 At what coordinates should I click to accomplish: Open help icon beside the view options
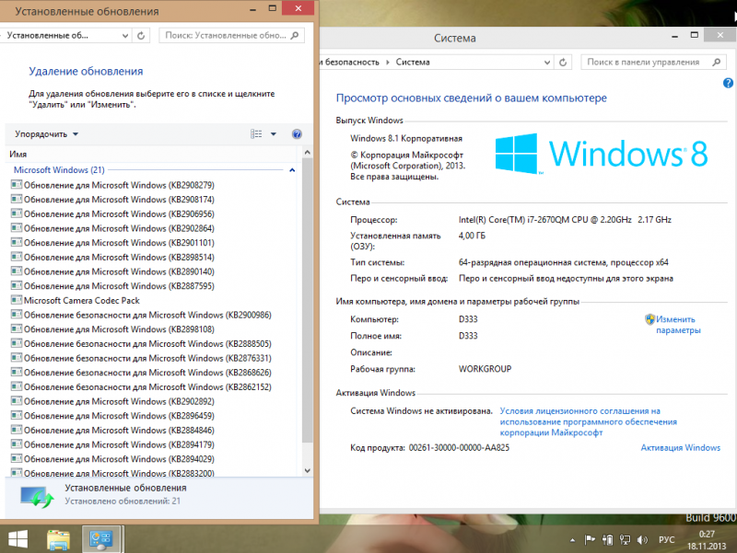(x=297, y=134)
